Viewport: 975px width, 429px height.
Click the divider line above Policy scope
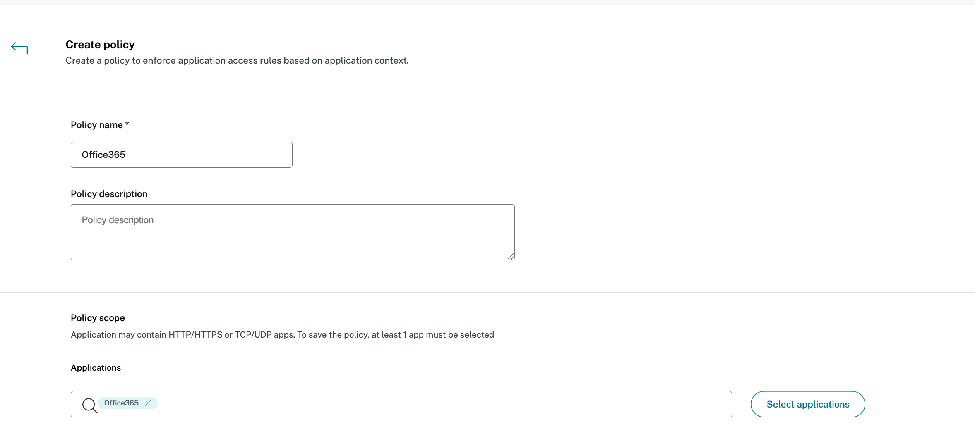487,292
